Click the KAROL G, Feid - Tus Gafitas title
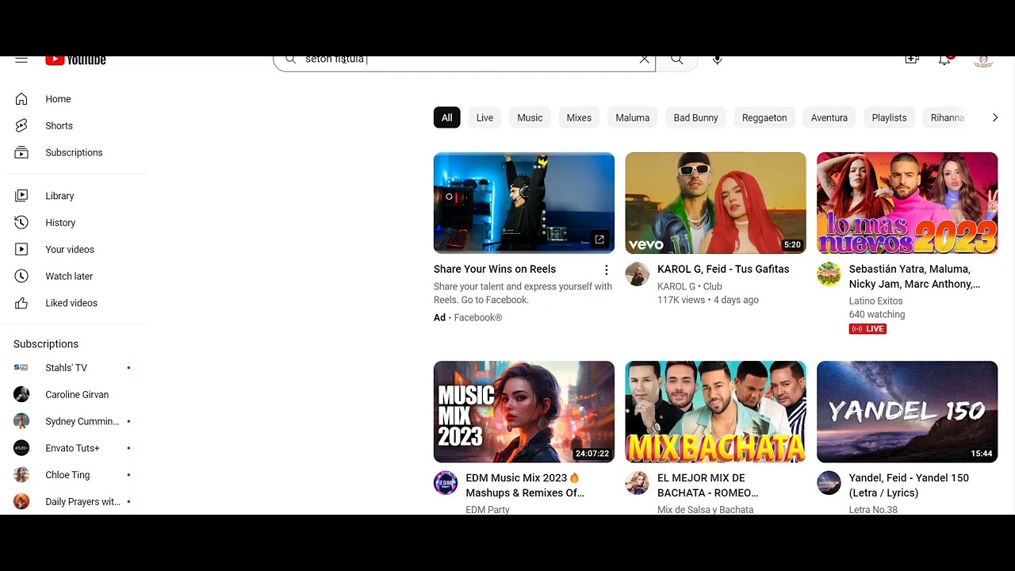This screenshot has height=571, width=1015. pyautogui.click(x=723, y=270)
